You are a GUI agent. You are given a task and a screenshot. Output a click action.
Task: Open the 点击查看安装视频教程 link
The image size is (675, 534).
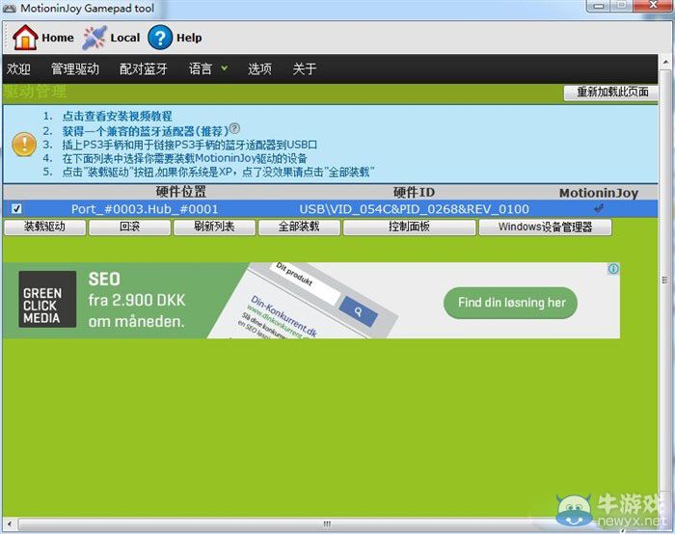[117, 116]
